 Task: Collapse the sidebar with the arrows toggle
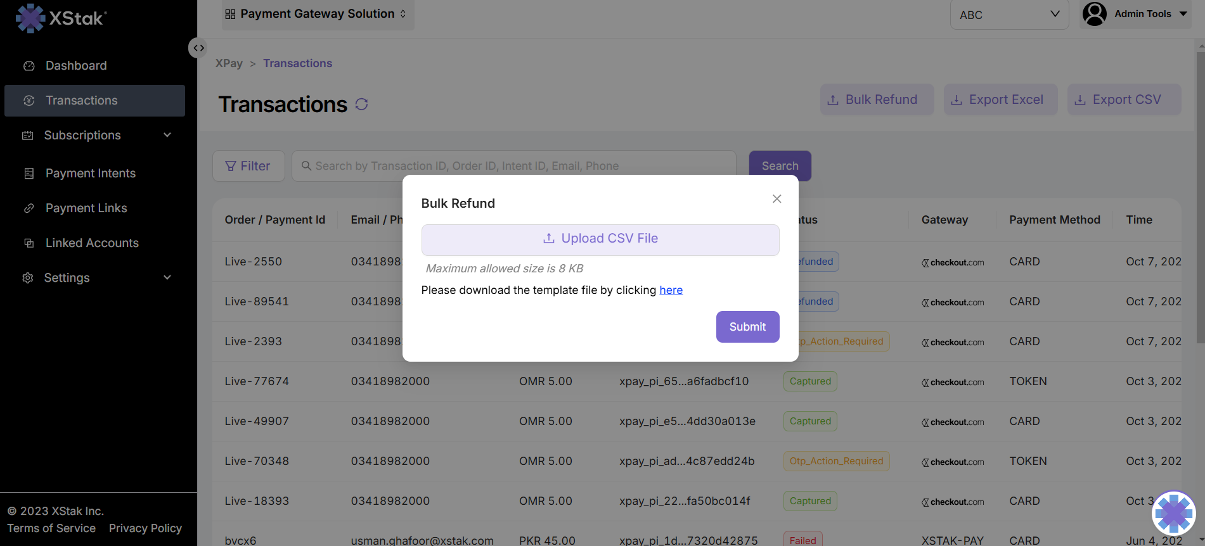pos(198,48)
